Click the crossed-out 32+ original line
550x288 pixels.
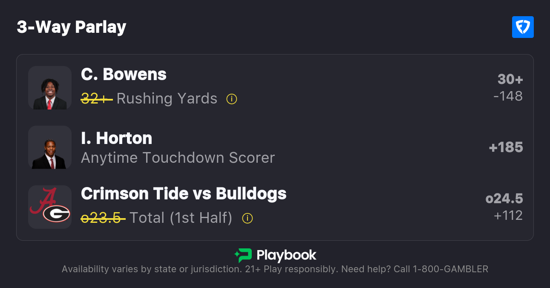(97, 99)
